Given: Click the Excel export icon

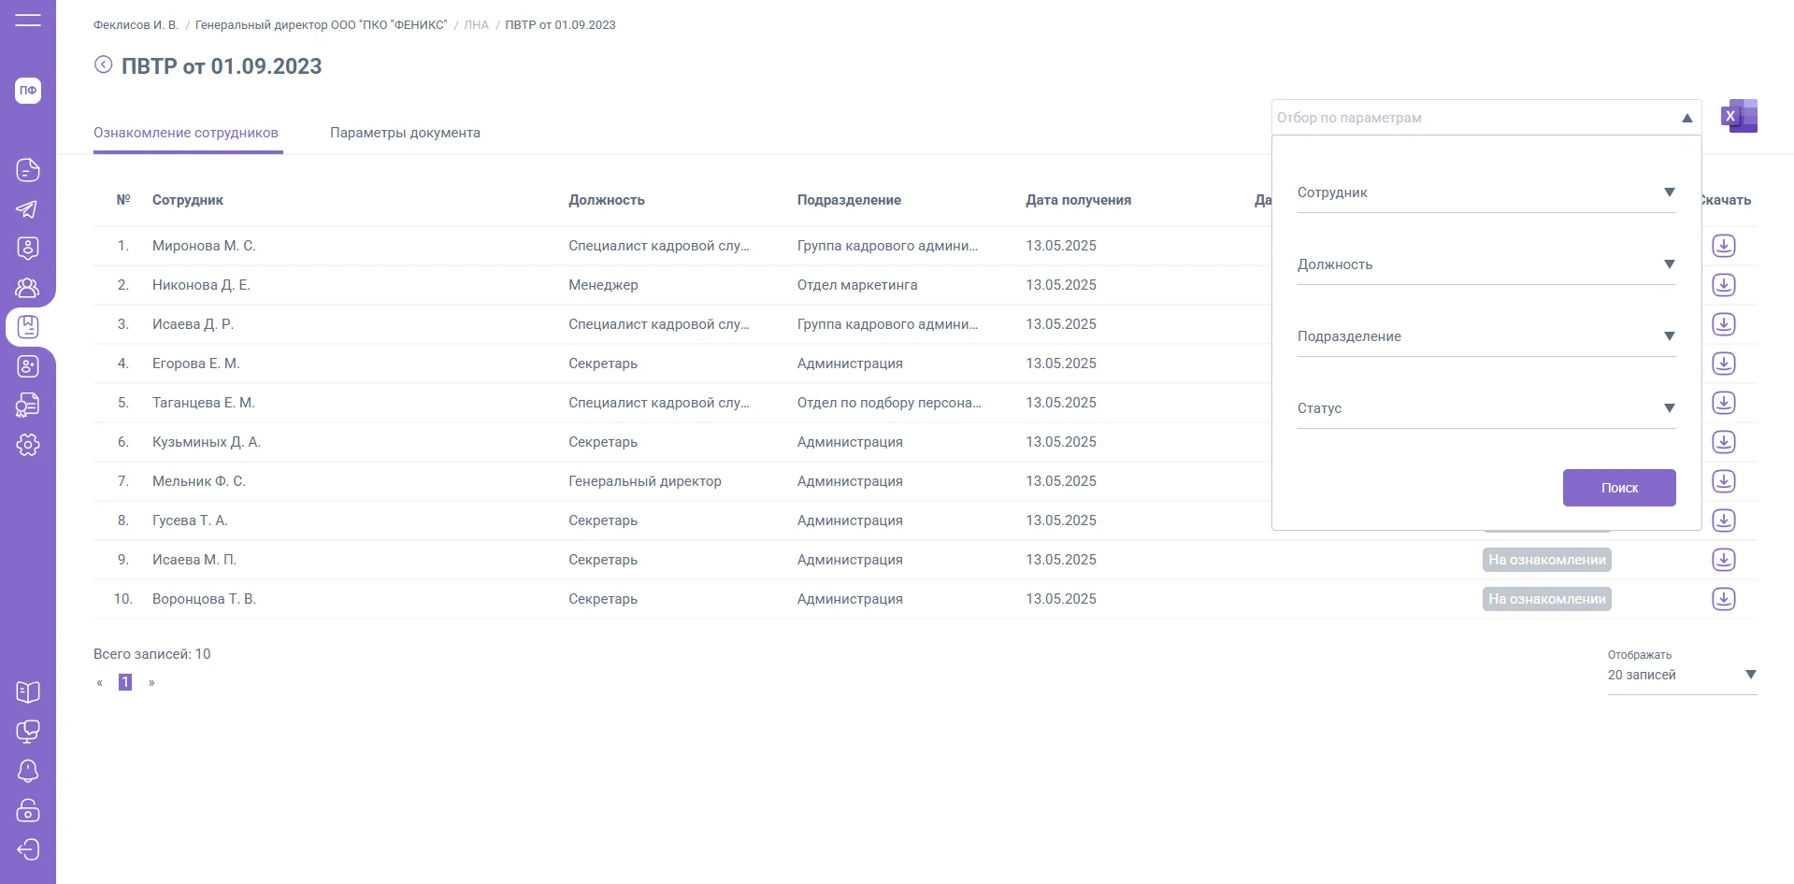Looking at the screenshot, I should (x=1740, y=117).
